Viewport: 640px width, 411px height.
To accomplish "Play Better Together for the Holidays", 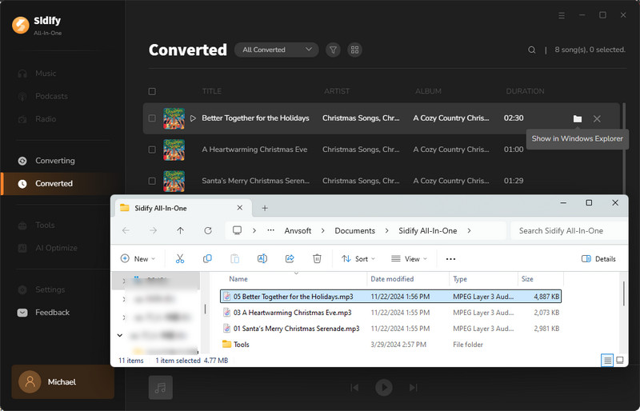I will coord(193,118).
